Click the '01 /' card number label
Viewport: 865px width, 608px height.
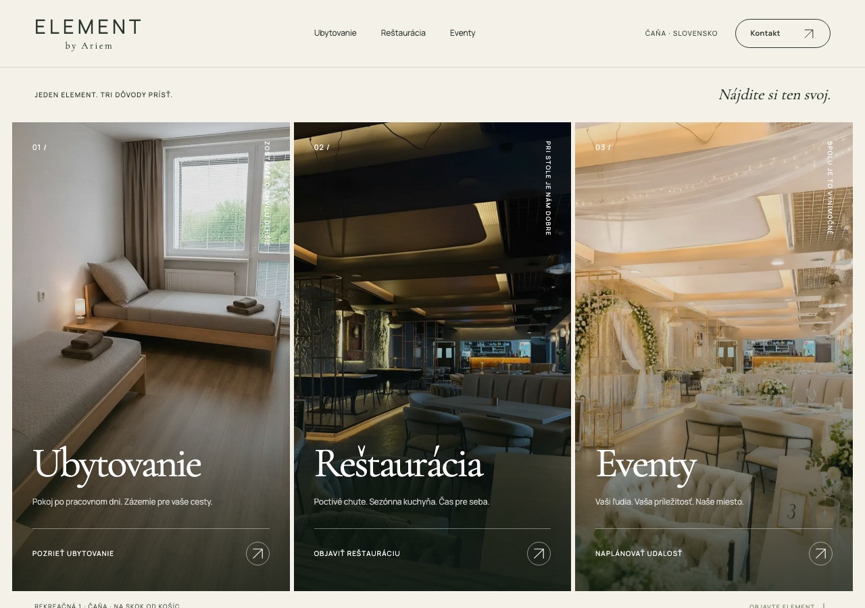coord(40,147)
